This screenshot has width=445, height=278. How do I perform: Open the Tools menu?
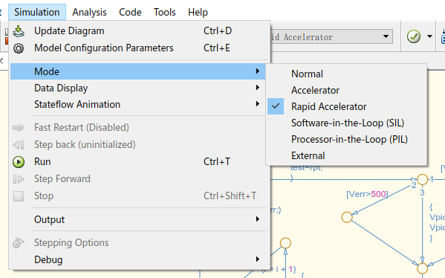tap(165, 12)
